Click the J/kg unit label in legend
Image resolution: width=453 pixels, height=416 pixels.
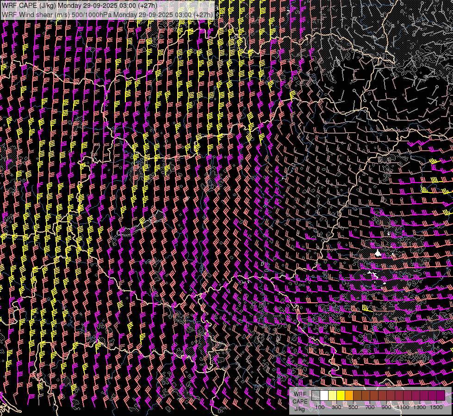pyautogui.click(x=299, y=409)
